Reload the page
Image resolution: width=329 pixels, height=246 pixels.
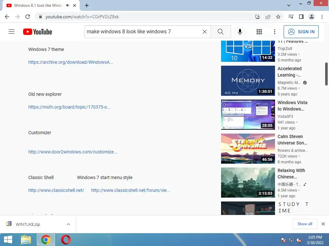coord(28,17)
